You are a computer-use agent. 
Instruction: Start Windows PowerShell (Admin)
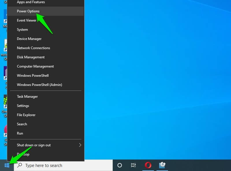pyautogui.click(x=46, y=85)
